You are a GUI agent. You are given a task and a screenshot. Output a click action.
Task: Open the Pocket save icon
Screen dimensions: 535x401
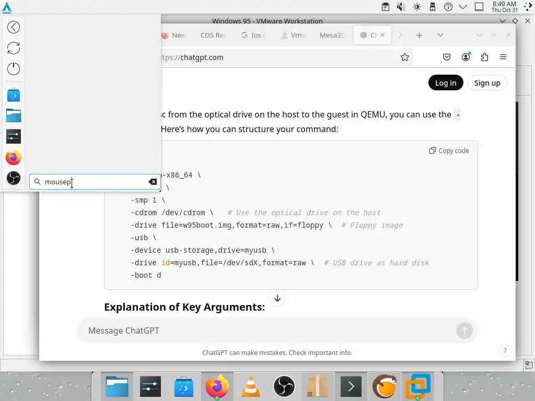(446, 57)
